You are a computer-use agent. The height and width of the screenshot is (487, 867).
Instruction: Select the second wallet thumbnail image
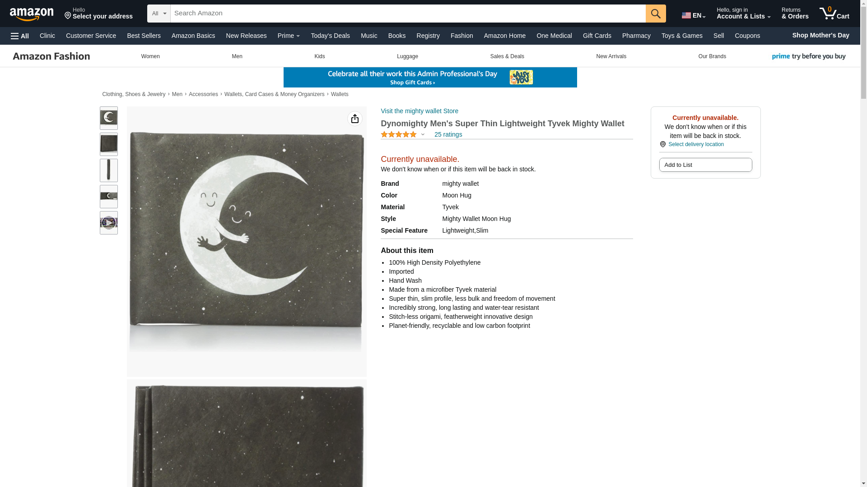pos(108,144)
